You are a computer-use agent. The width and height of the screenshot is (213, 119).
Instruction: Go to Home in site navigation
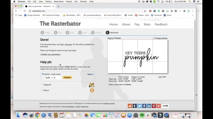coord(114,24)
